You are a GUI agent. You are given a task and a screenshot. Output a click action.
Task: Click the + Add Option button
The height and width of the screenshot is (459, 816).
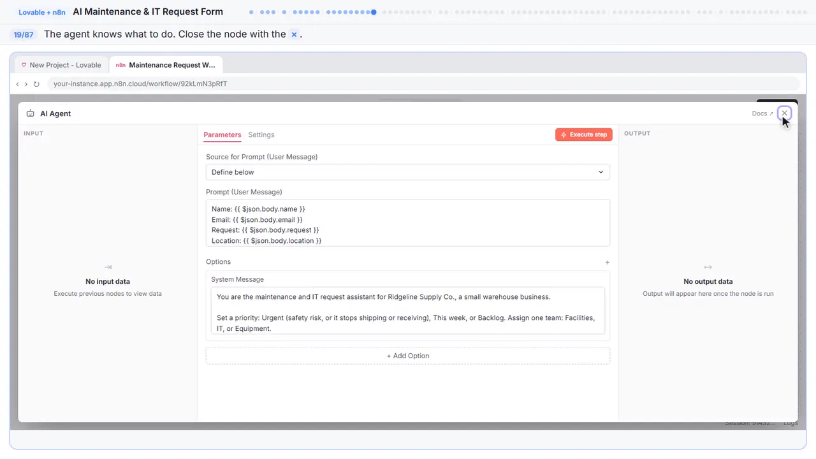tap(408, 356)
